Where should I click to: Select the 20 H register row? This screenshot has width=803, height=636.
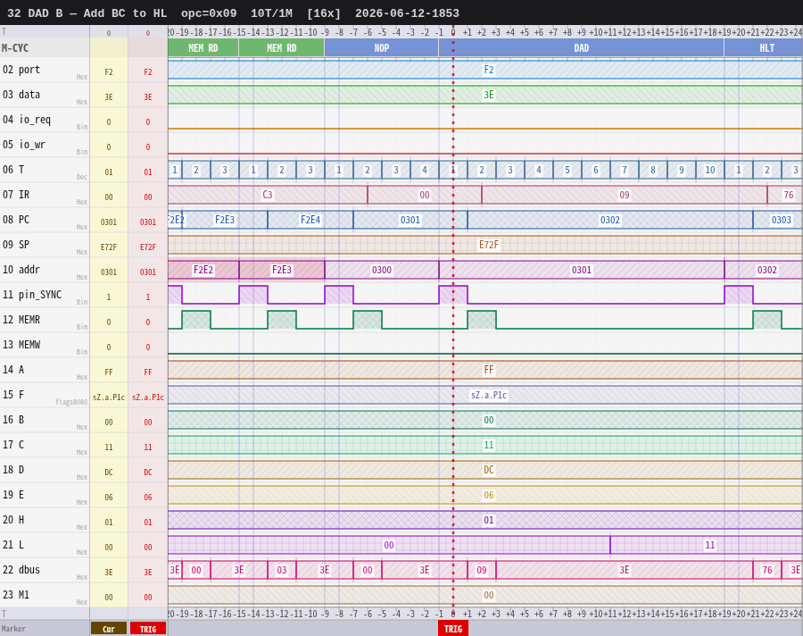(401, 520)
